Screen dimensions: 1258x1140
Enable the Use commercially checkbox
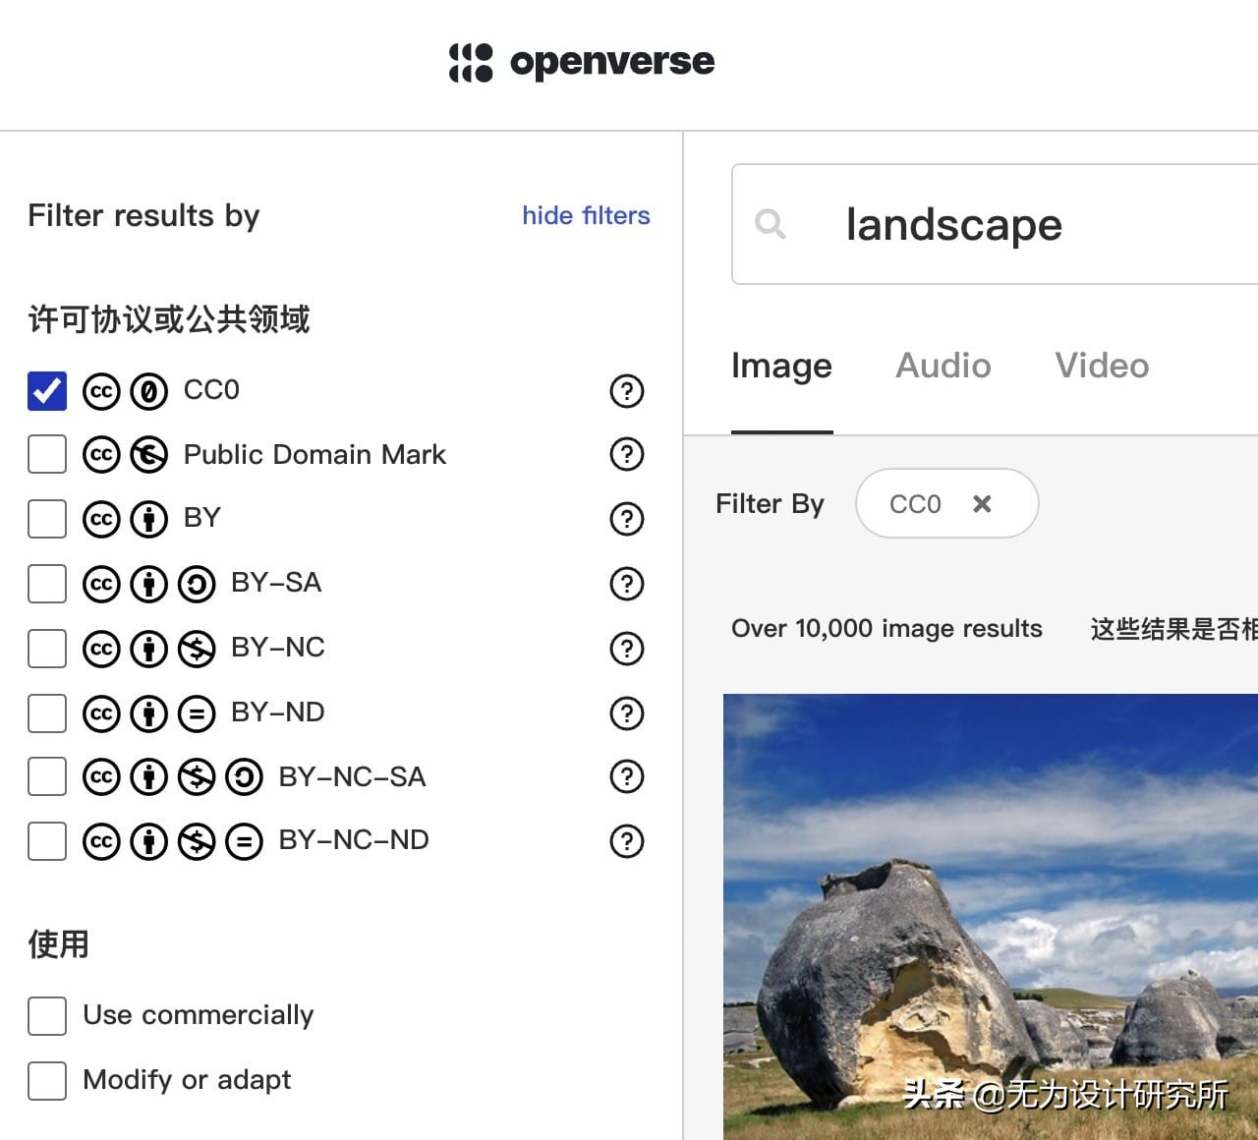coord(46,1016)
